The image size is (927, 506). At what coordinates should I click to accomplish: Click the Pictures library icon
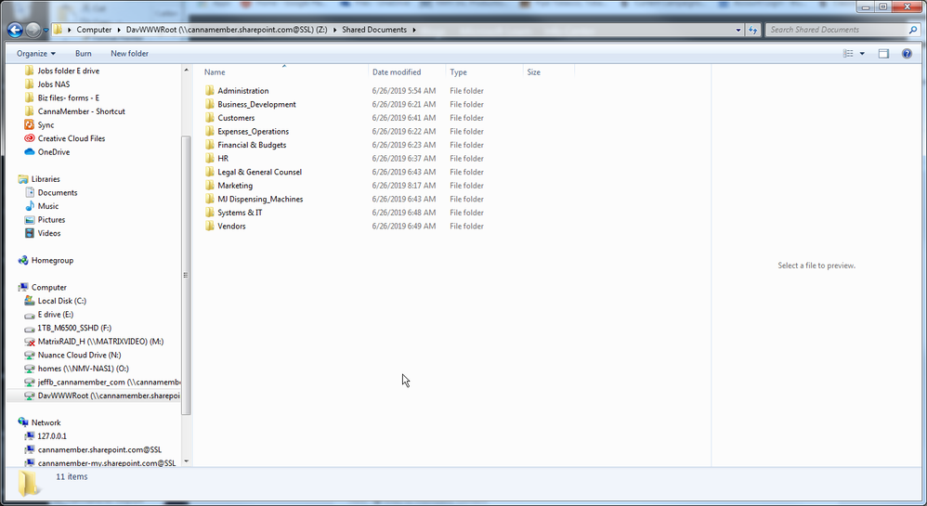click(x=29, y=220)
